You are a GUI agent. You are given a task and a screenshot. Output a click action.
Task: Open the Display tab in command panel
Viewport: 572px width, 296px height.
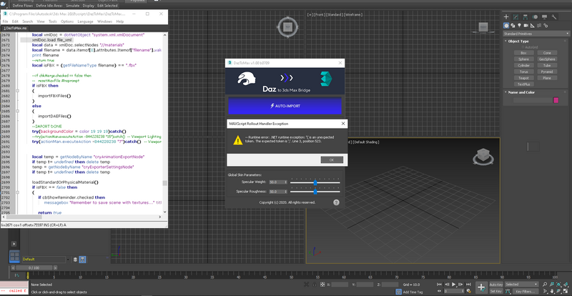click(544, 16)
